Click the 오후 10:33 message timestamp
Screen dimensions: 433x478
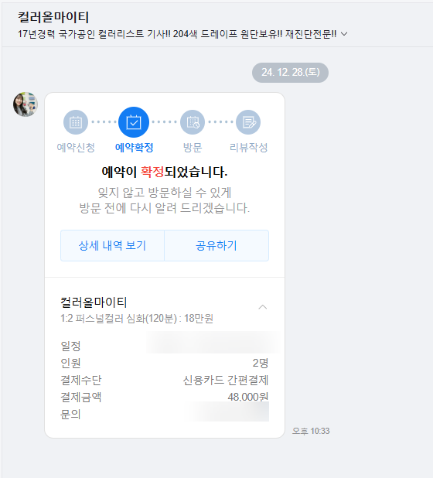311,431
